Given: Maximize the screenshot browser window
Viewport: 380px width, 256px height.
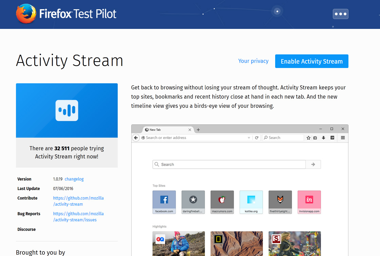Looking at the screenshot, I should pyautogui.click(x=332, y=129).
